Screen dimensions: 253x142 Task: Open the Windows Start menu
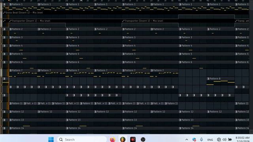pos(51,139)
